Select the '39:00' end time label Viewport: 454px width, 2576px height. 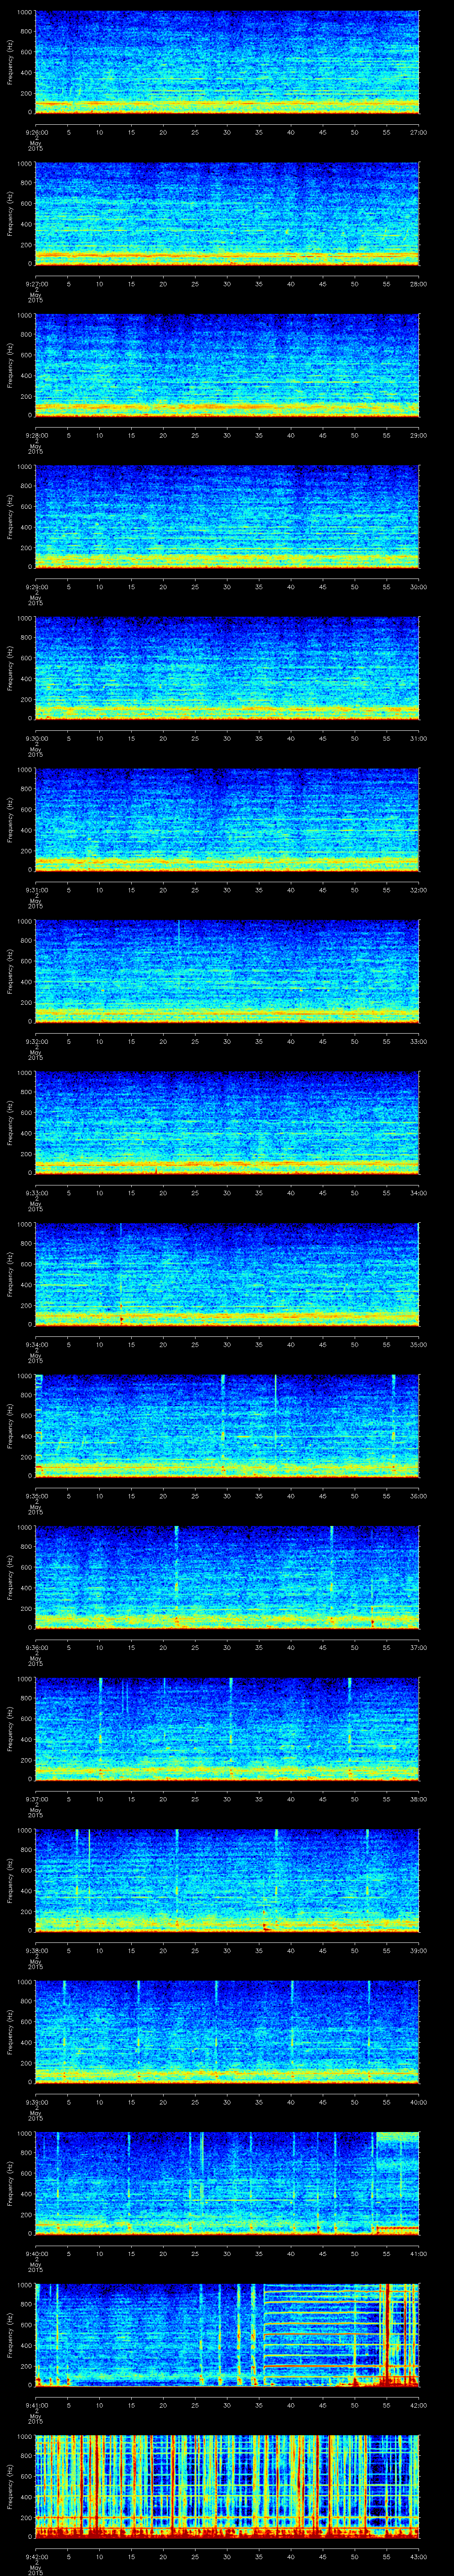[418, 1951]
